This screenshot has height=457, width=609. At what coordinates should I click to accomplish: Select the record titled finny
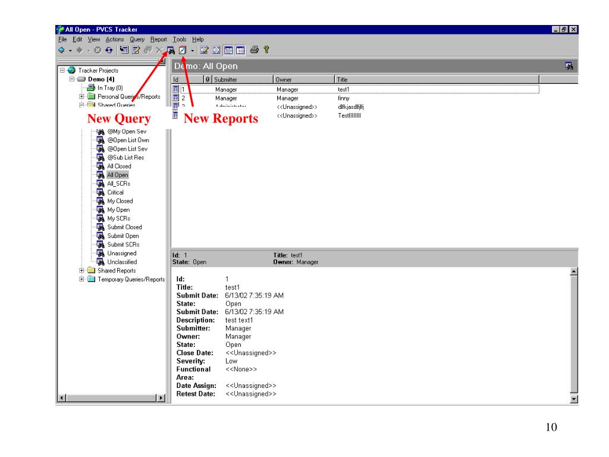pos(343,98)
